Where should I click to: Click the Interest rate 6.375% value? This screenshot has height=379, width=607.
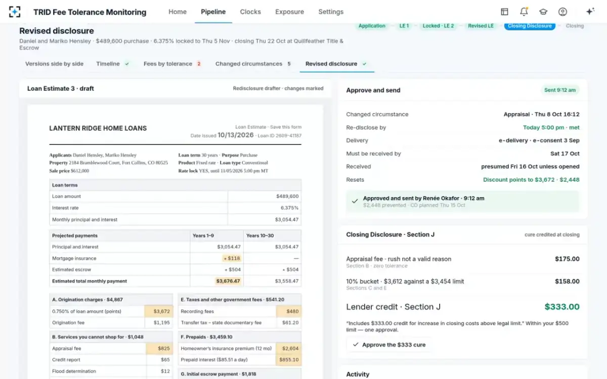point(290,208)
